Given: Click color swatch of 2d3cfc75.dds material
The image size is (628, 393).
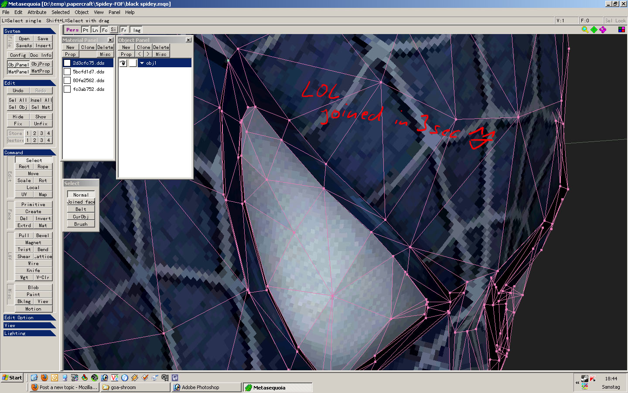Looking at the screenshot, I should 67,63.
